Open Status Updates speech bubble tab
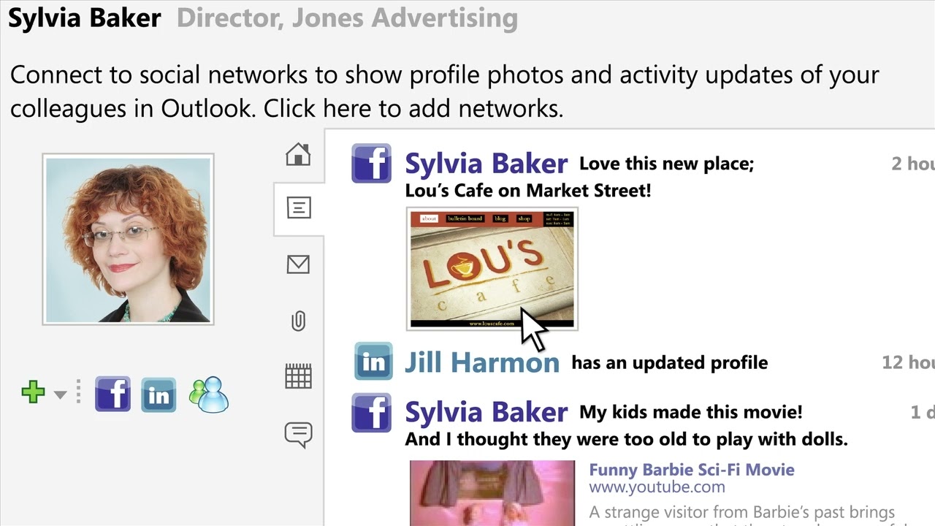Image resolution: width=935 pixels, height=526 pixels. 298,435
